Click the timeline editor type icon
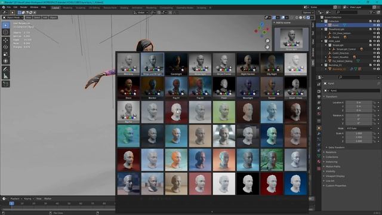 4,199
